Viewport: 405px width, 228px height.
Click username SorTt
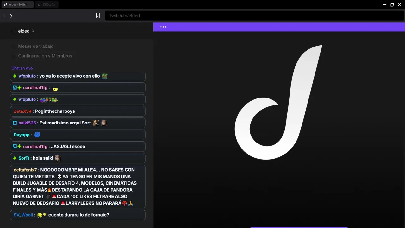24,158
